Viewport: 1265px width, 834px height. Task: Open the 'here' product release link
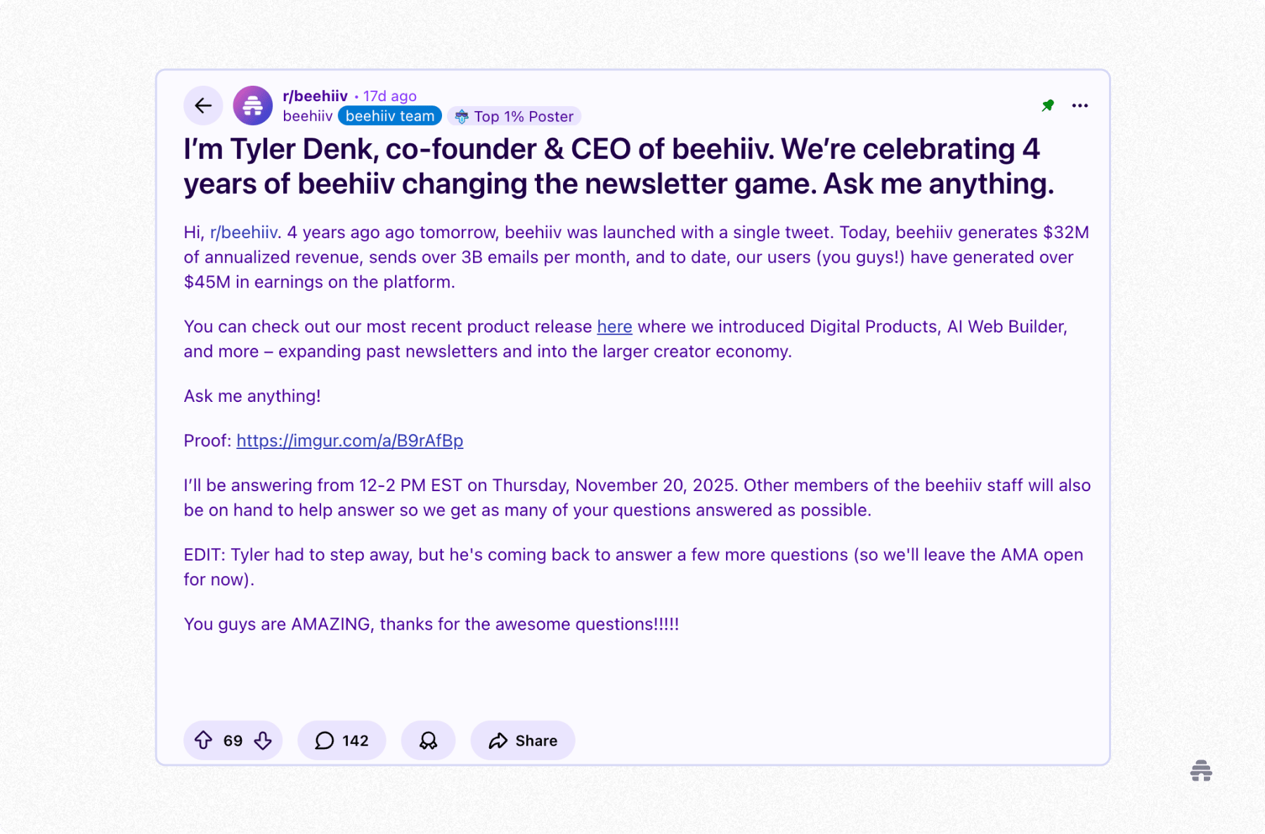[x=614, y=326]
